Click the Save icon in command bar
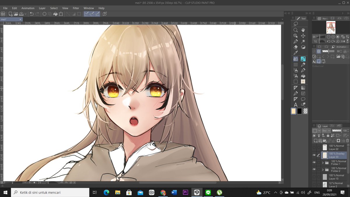 [x=21, y=14]
